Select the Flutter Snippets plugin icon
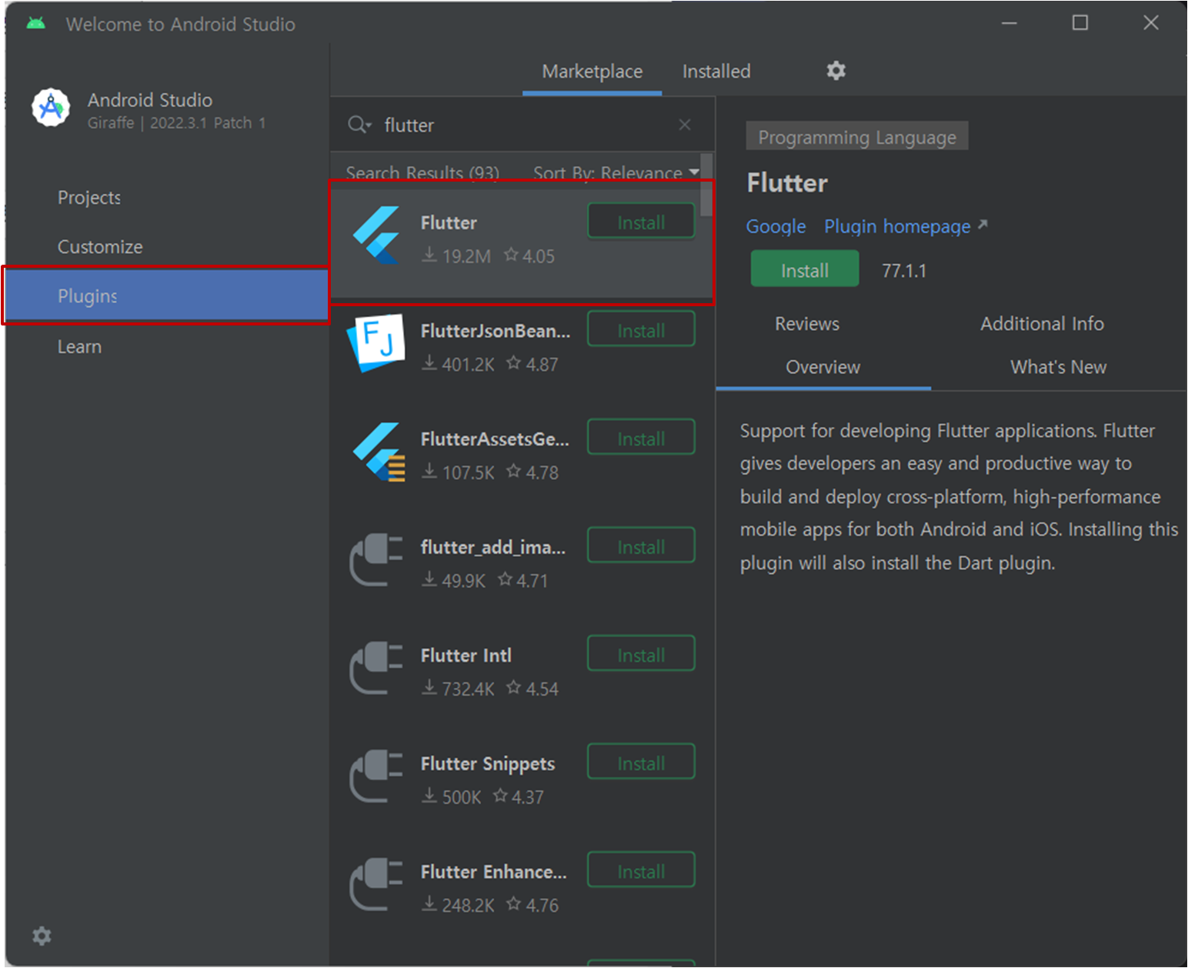 point(376,777)
